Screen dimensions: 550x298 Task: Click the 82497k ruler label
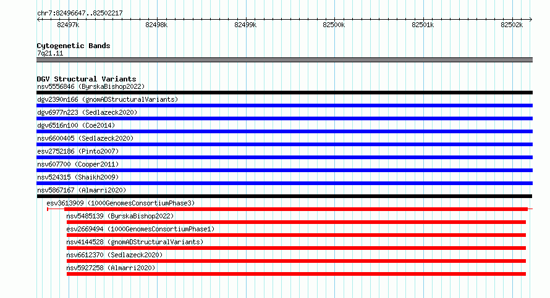point(68,25)
